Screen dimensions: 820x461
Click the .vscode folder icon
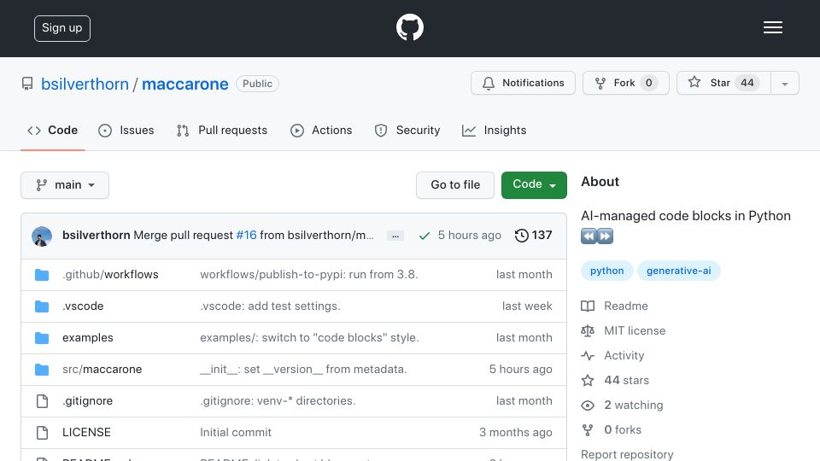point(42,306)
